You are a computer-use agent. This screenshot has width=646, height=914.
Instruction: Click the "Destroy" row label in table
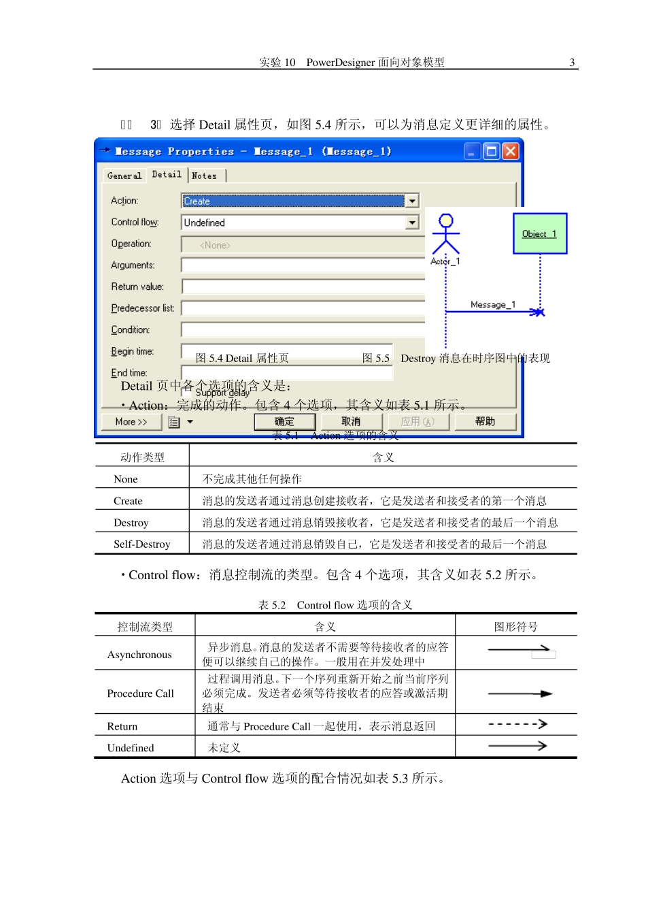click(x=131, y=523)
